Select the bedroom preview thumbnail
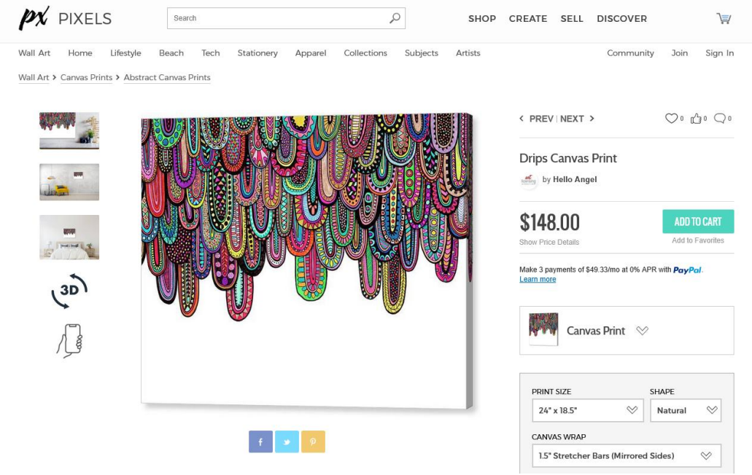 pos(69,237)
